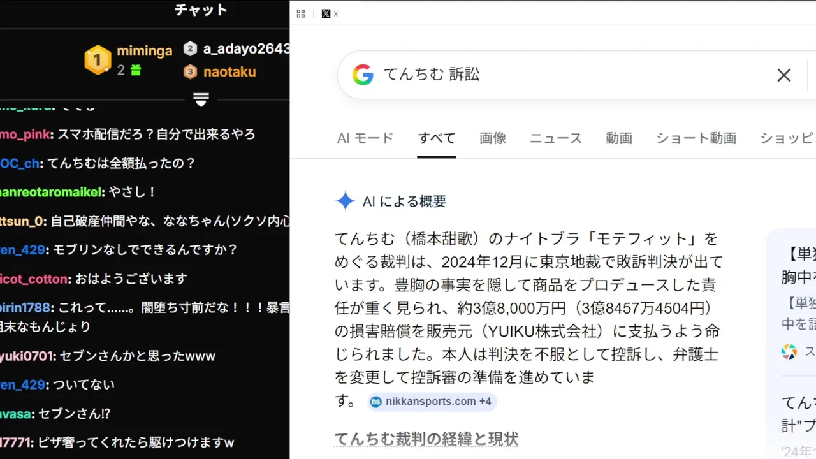Click the Google logo in the search box
This screenshot has width=816, height=459.
[x=363, y=75]
